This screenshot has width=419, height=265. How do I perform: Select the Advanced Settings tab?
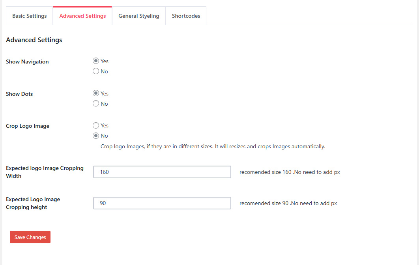click(x=82, y=16)
